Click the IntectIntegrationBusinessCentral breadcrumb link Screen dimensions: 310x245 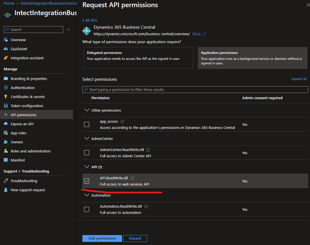click(x=48, y=3)
